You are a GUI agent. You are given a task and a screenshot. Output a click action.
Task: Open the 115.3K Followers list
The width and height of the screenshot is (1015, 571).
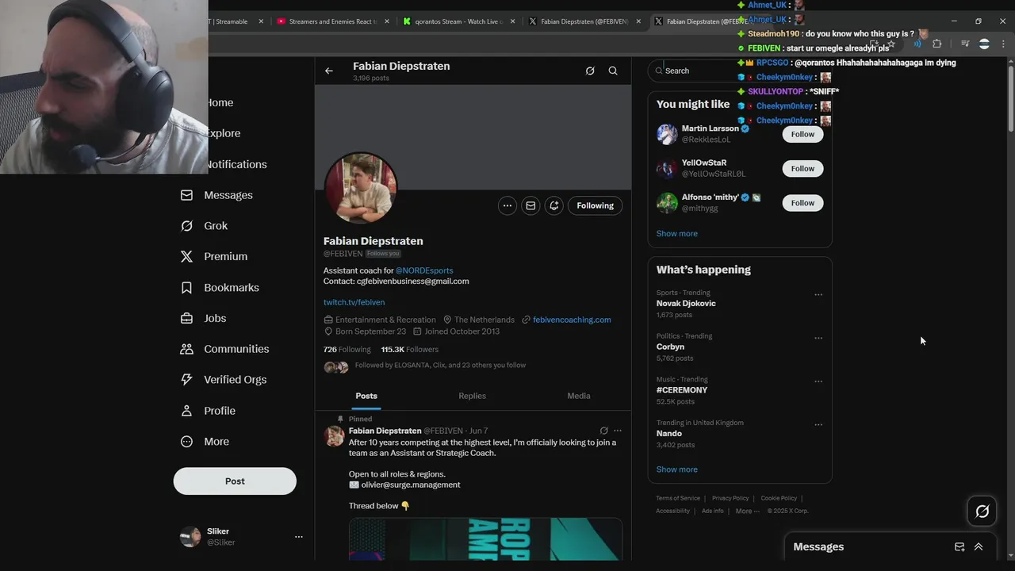409,350
